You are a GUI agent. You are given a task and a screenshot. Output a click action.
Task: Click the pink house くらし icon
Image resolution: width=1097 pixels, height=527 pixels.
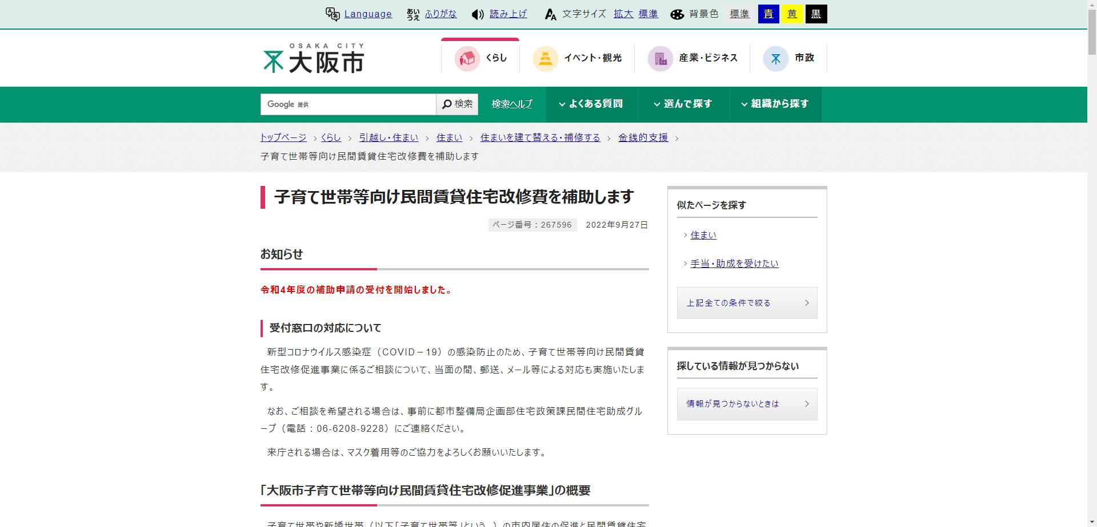pos(467,58)
